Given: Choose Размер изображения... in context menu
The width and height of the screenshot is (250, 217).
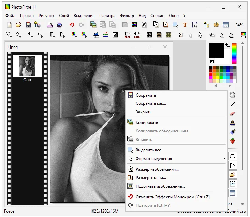Looking at the screenshot, I should point(176,169).
